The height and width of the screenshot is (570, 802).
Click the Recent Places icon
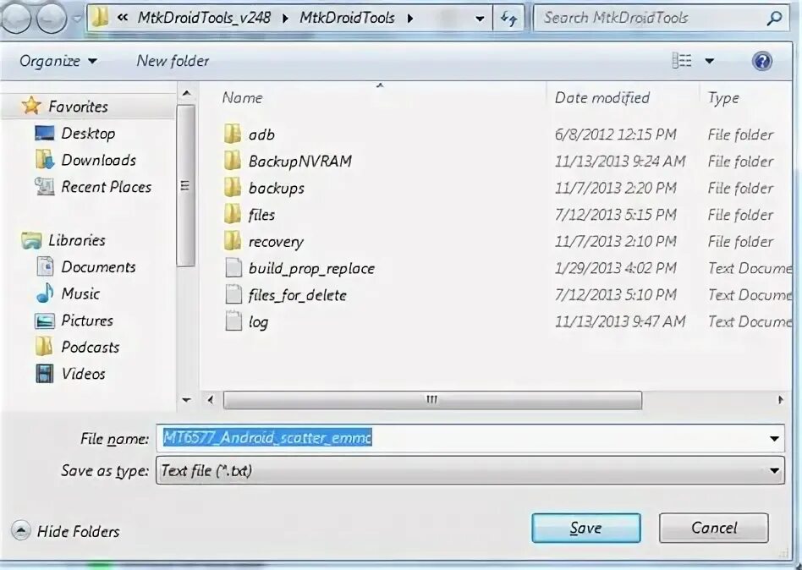(x=45, y=187)
